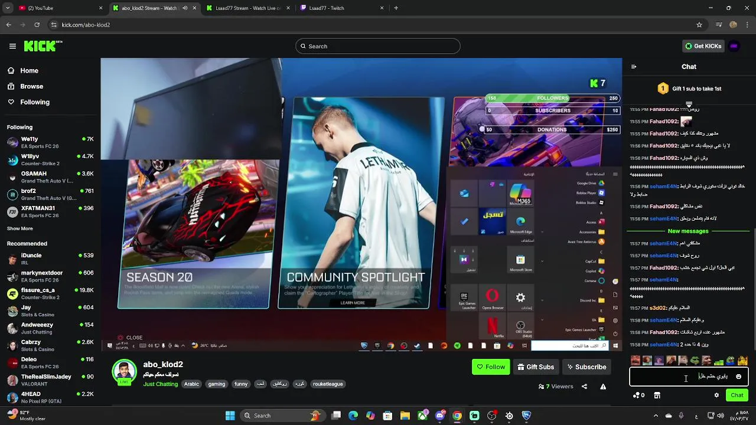Open W1llyvv channel in Following list
Viewport: 756px width, 425px height.
pos(50,159)
